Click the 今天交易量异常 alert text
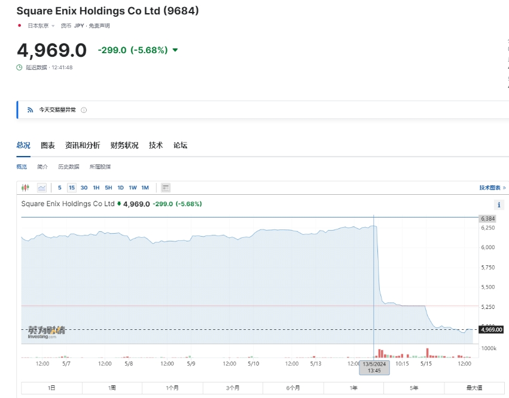Viewport: 509px width, 398px height. coord(57,110)
